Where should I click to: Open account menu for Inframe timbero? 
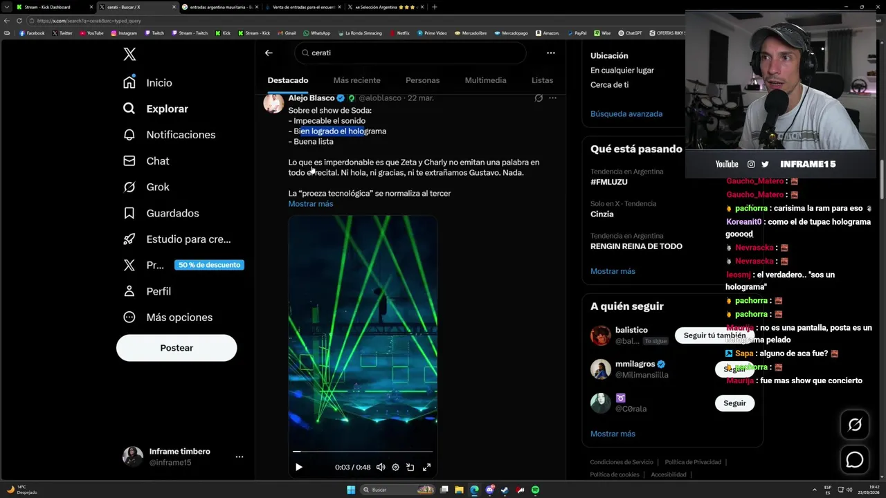(x=183, y=456)
